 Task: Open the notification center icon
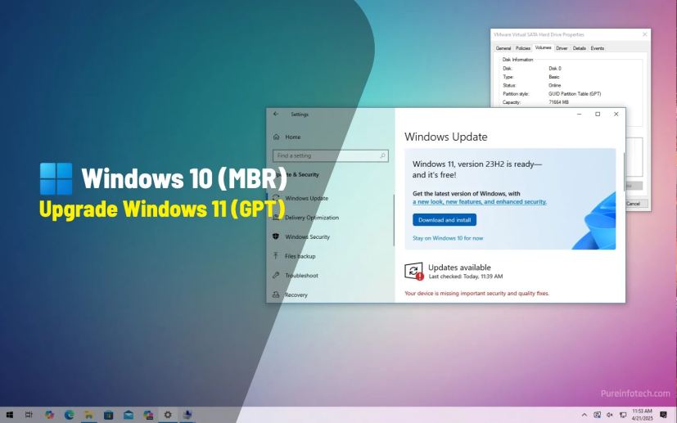coord(663,415)
